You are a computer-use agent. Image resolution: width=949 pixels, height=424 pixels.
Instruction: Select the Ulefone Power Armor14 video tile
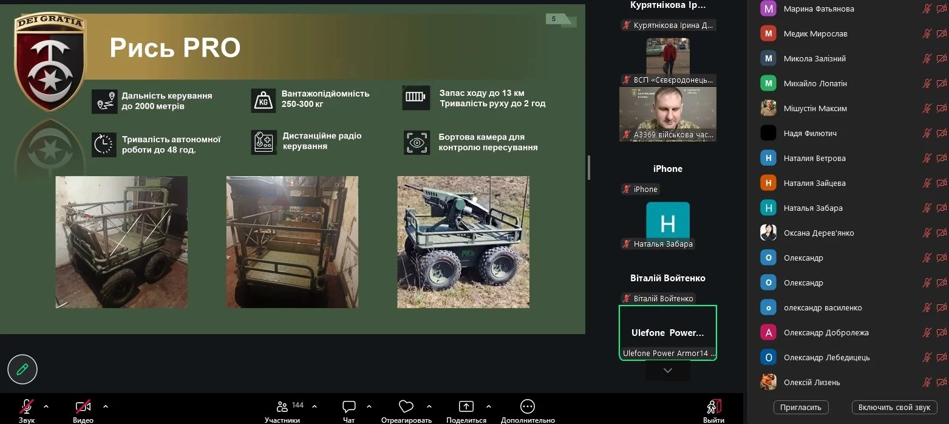[668, 333]
